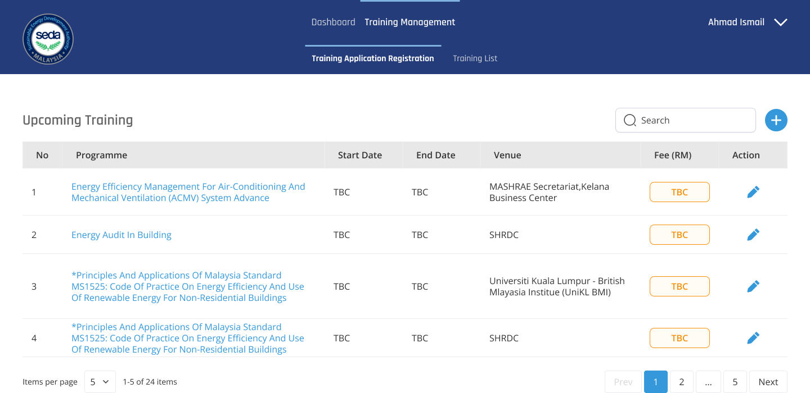810x393 pixels.
Task: Edit row 3 UniKL BMI training pencil
Action: click(x=753, y=286)
